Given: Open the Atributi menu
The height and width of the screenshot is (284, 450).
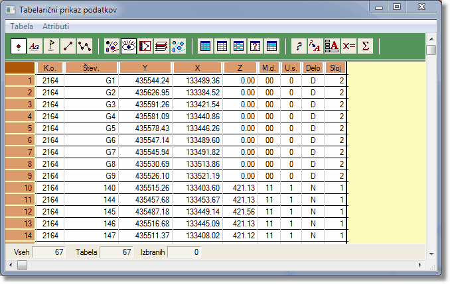Looking at the screenshot, I should (x=56, y=26).
